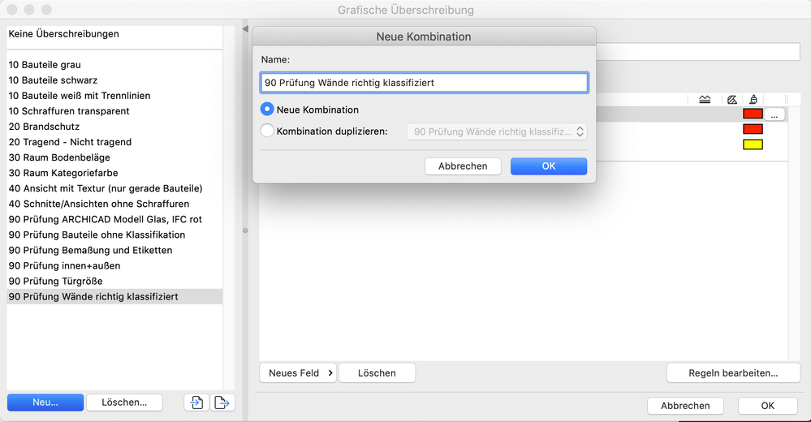
Task: Click the Neu... button
Action: coord(45,403)
